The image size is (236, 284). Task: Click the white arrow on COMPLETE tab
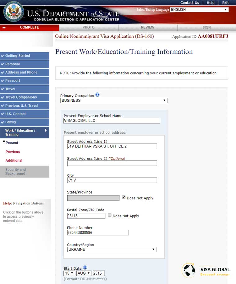click(x=4, y=28)
